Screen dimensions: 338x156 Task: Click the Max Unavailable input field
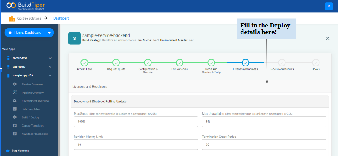(264, 122)
